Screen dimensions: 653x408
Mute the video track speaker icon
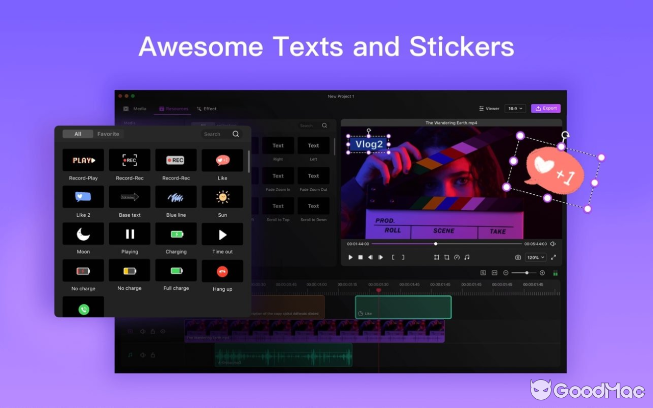tap(143, 331)
